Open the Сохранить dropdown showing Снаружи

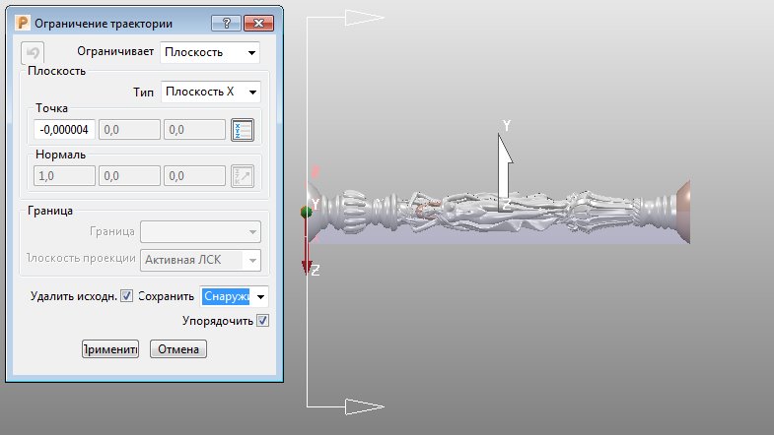tap(234, 296)
